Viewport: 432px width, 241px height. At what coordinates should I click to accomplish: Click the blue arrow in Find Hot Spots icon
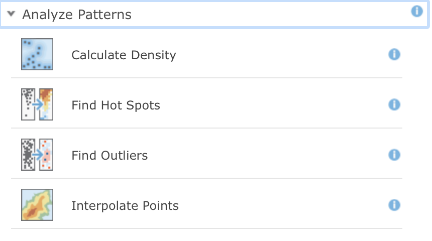click(x=38, y=104)
